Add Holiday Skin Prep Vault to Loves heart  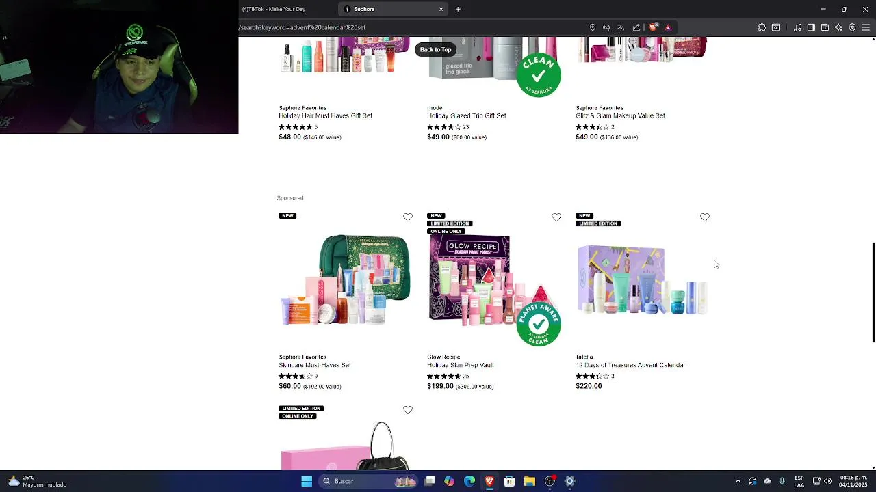click(x=556, y=217)
